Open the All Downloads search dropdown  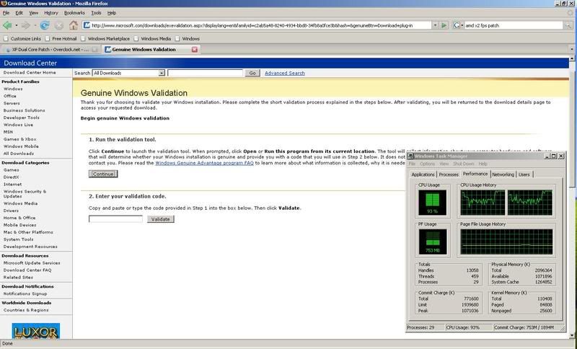162,73
